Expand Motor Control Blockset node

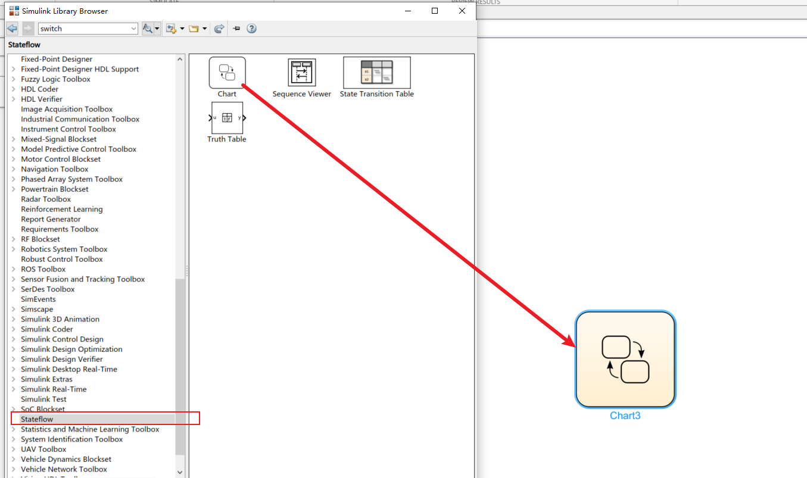14,159
